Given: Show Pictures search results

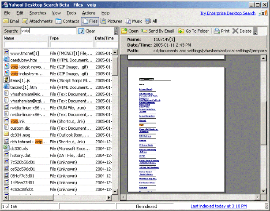Looking at the screenshot, I should point(111,21).
